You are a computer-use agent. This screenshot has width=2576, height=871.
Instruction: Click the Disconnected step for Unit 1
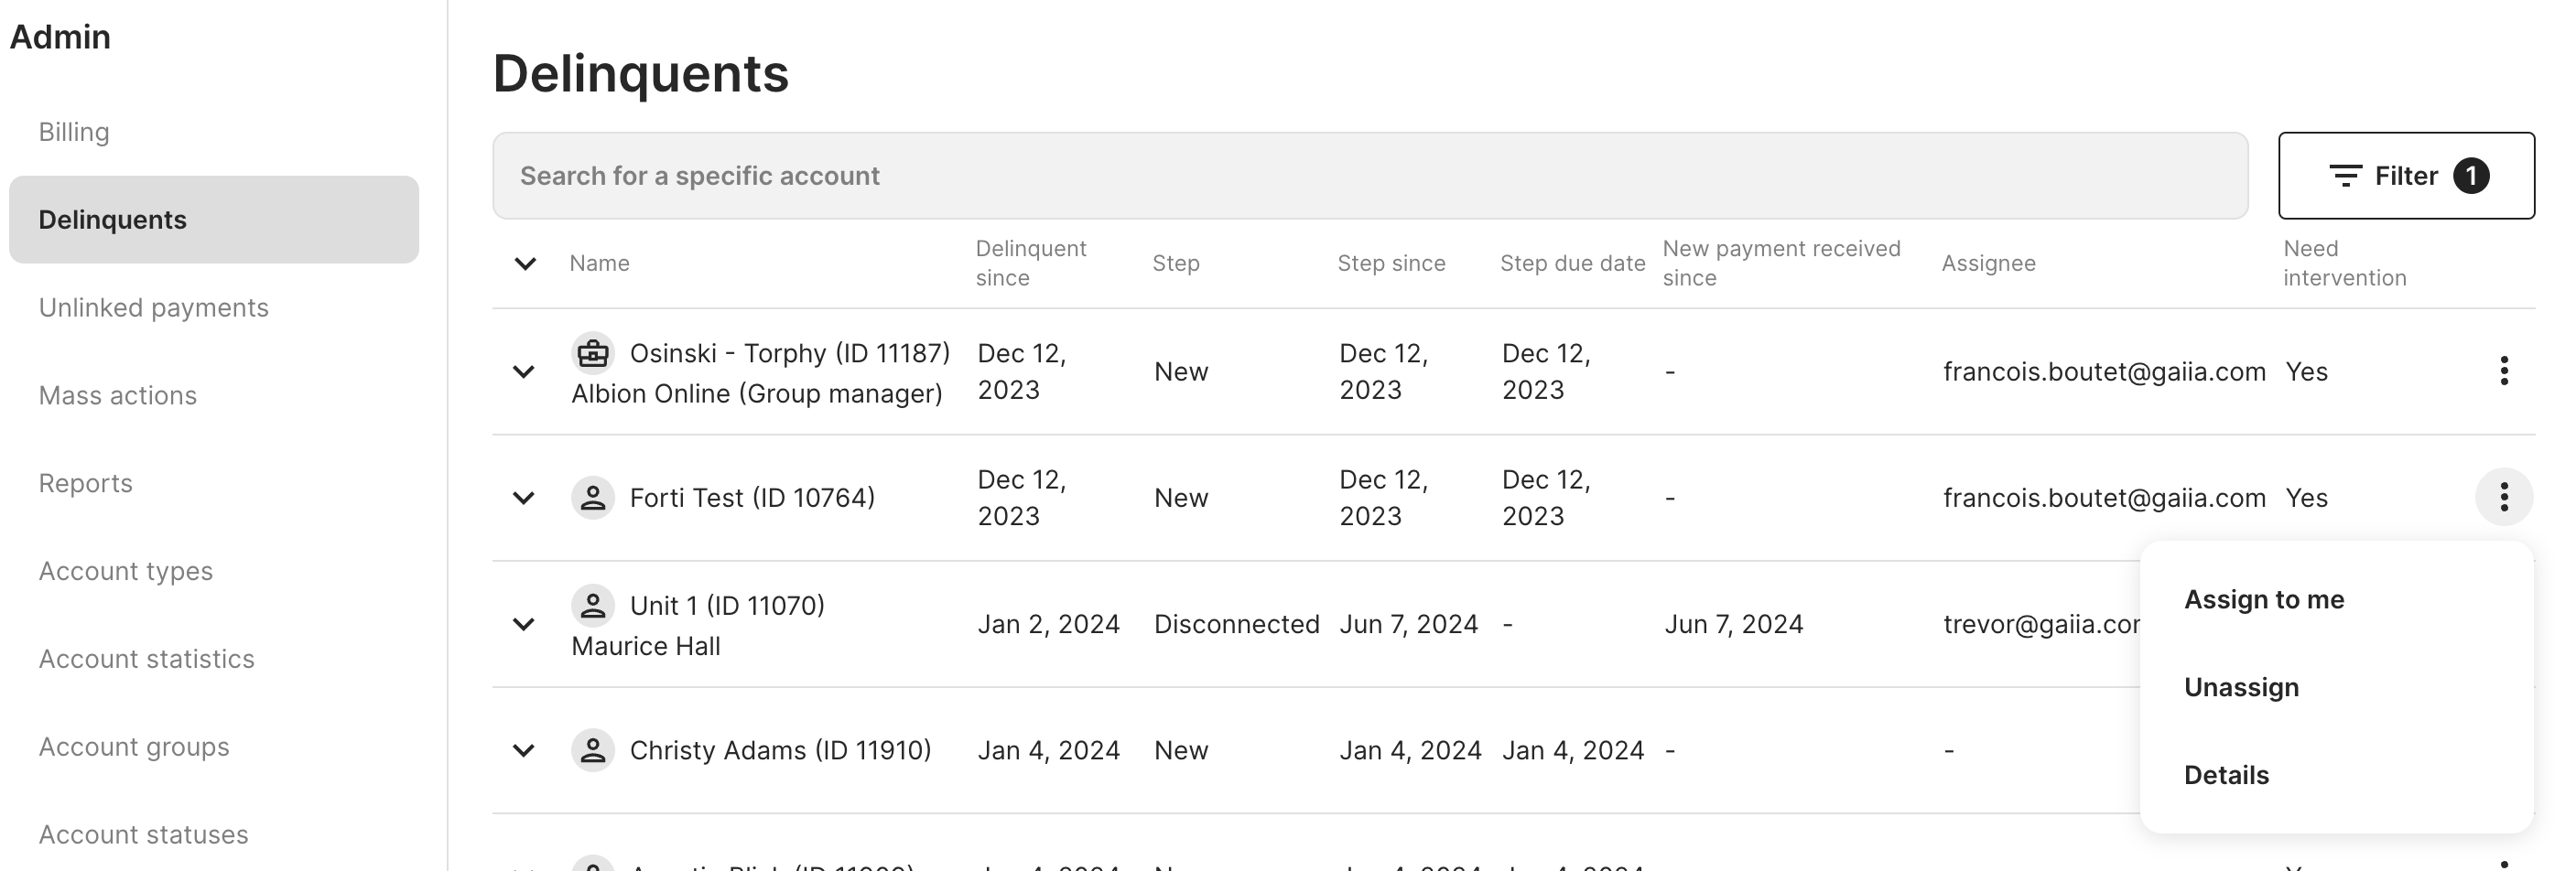tap(1237, 624)
